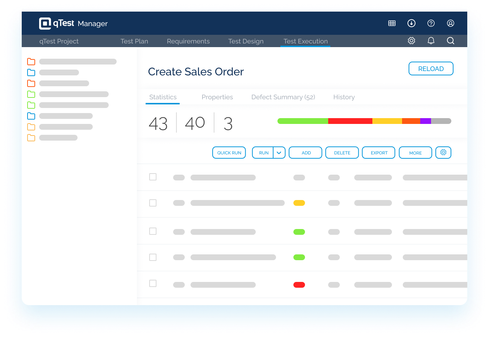
Task: Expand the RUN button dropdown arrow
Action: (x=279, y=153)
